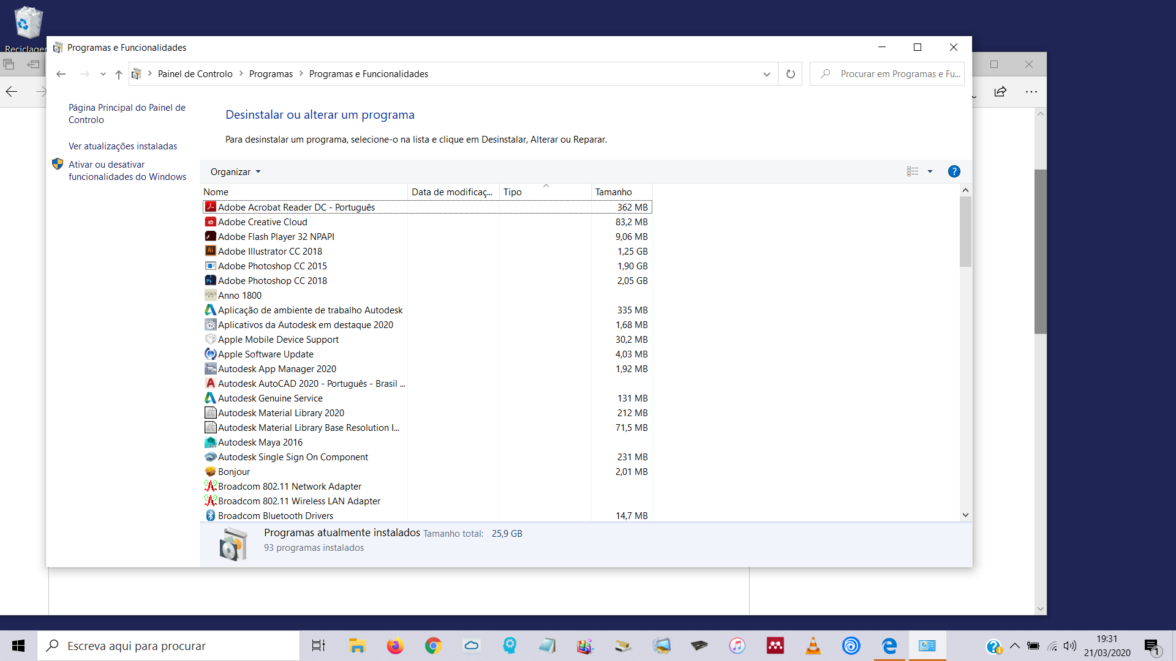
Task: Click the back navigation arrow
Action: 61,74
